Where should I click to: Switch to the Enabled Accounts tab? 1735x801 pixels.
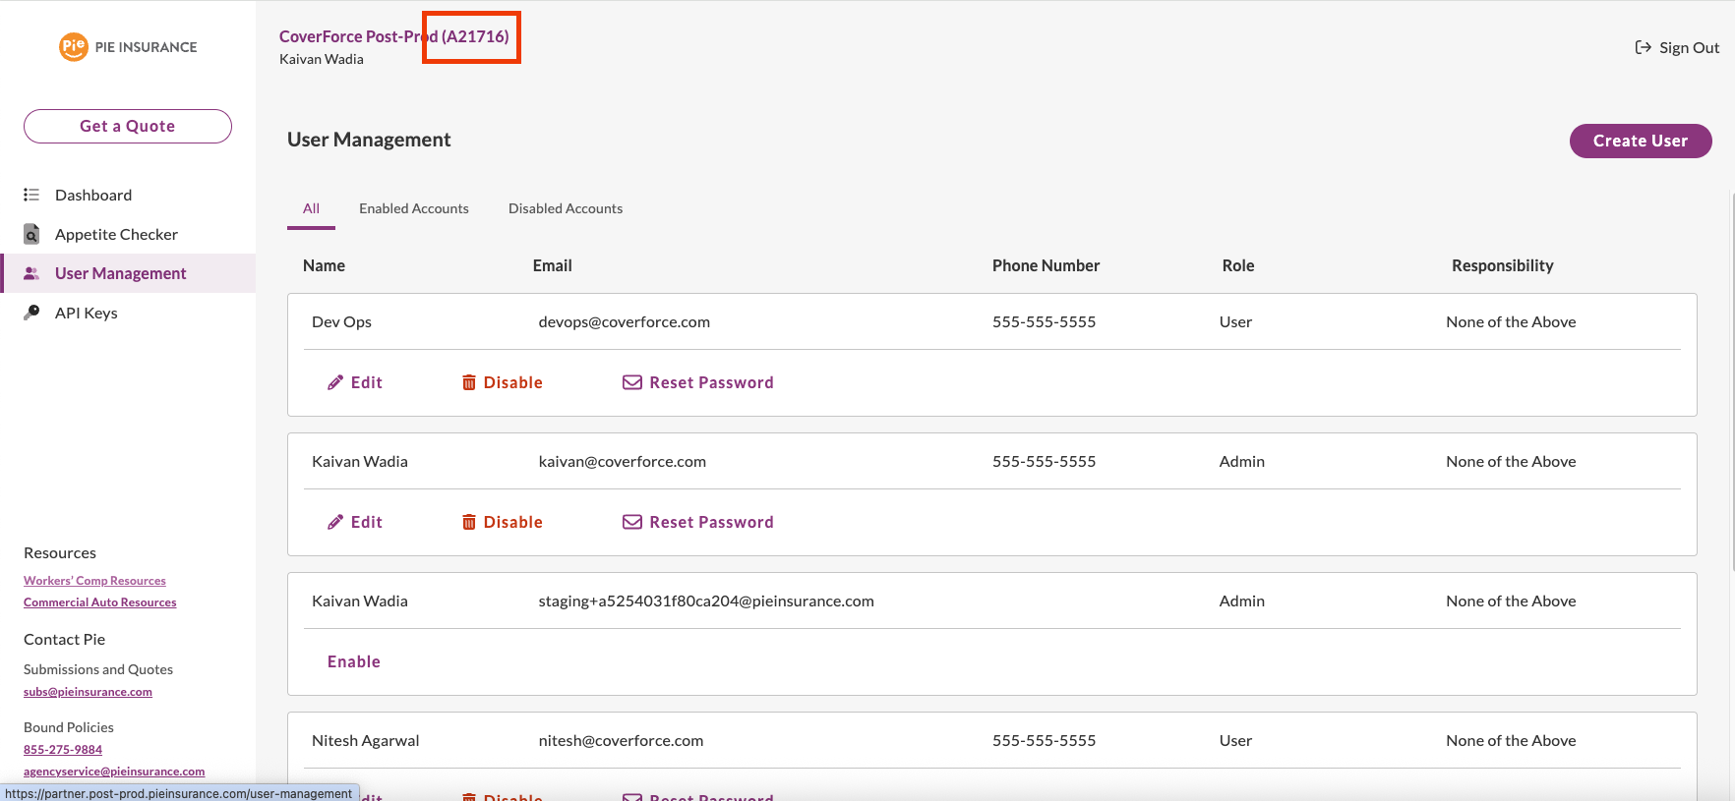pos(413,208)
